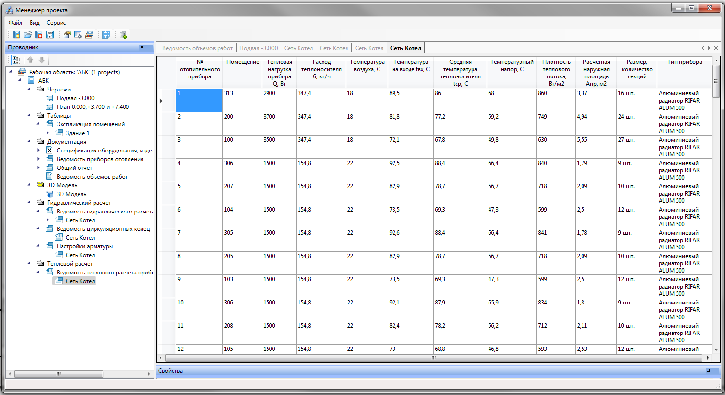Create a new project with toolbar icon

pos(16,35)
